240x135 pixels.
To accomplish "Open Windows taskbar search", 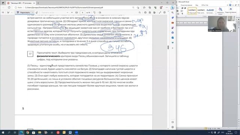I will pyautogui.click(x=9, y=132).
